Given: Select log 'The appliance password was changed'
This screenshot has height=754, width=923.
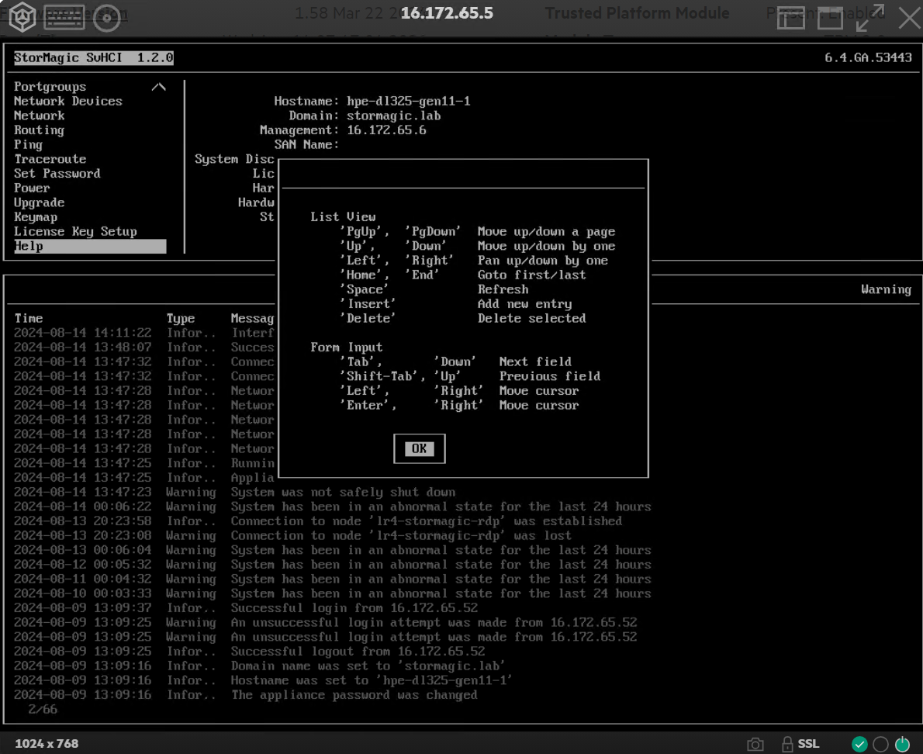Looking at the screenshot, I should click(333, 695).
